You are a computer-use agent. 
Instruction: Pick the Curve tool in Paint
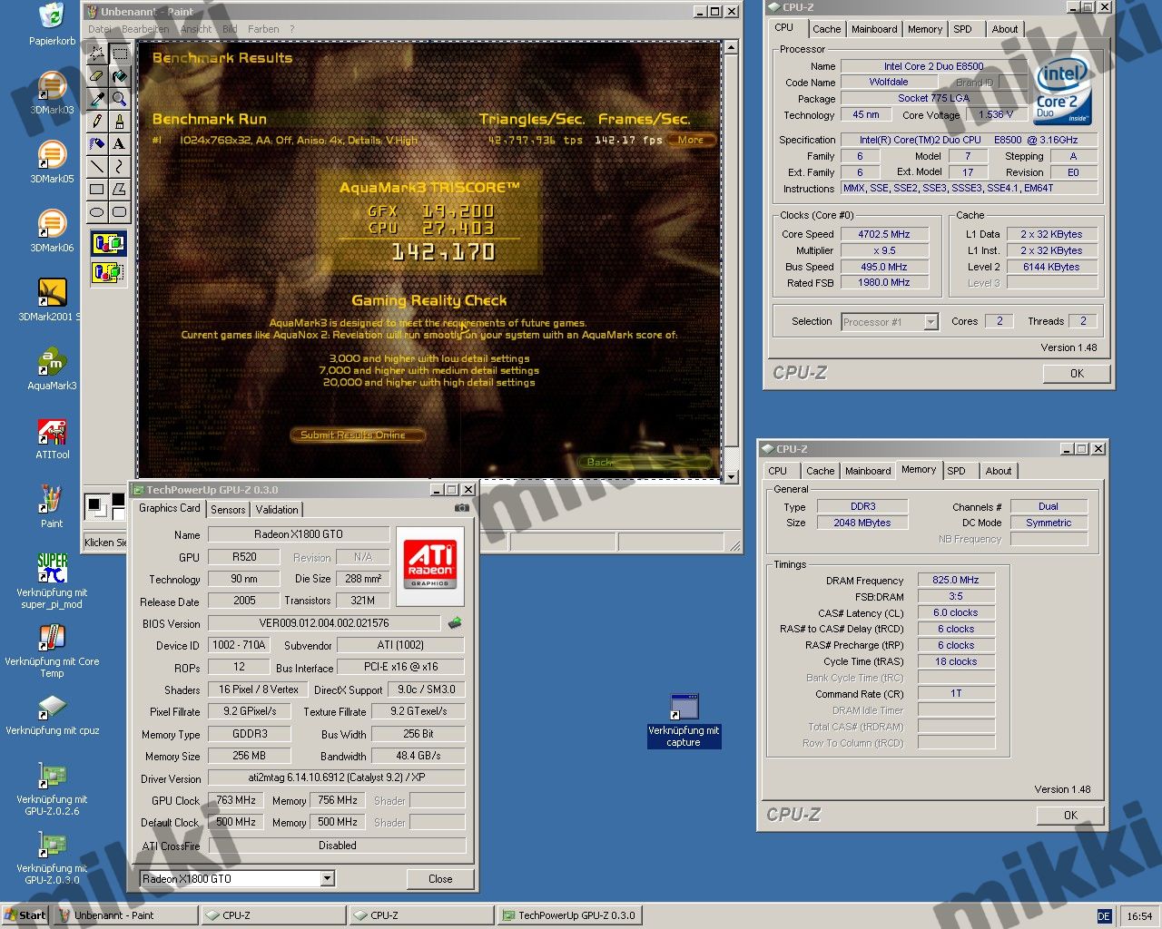click(120, 167)
